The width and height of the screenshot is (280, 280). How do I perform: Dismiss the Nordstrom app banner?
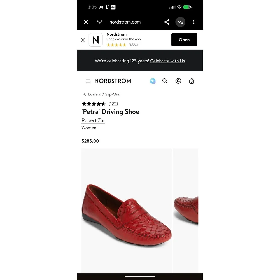coord(83,40)
